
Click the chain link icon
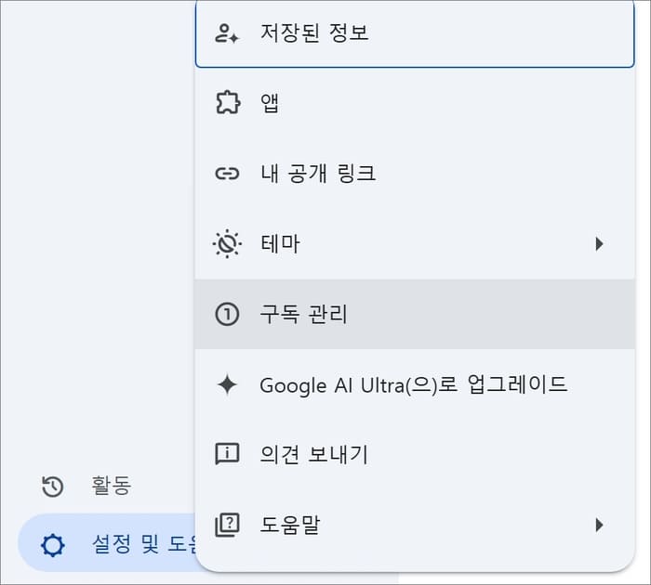click(227, 174)
